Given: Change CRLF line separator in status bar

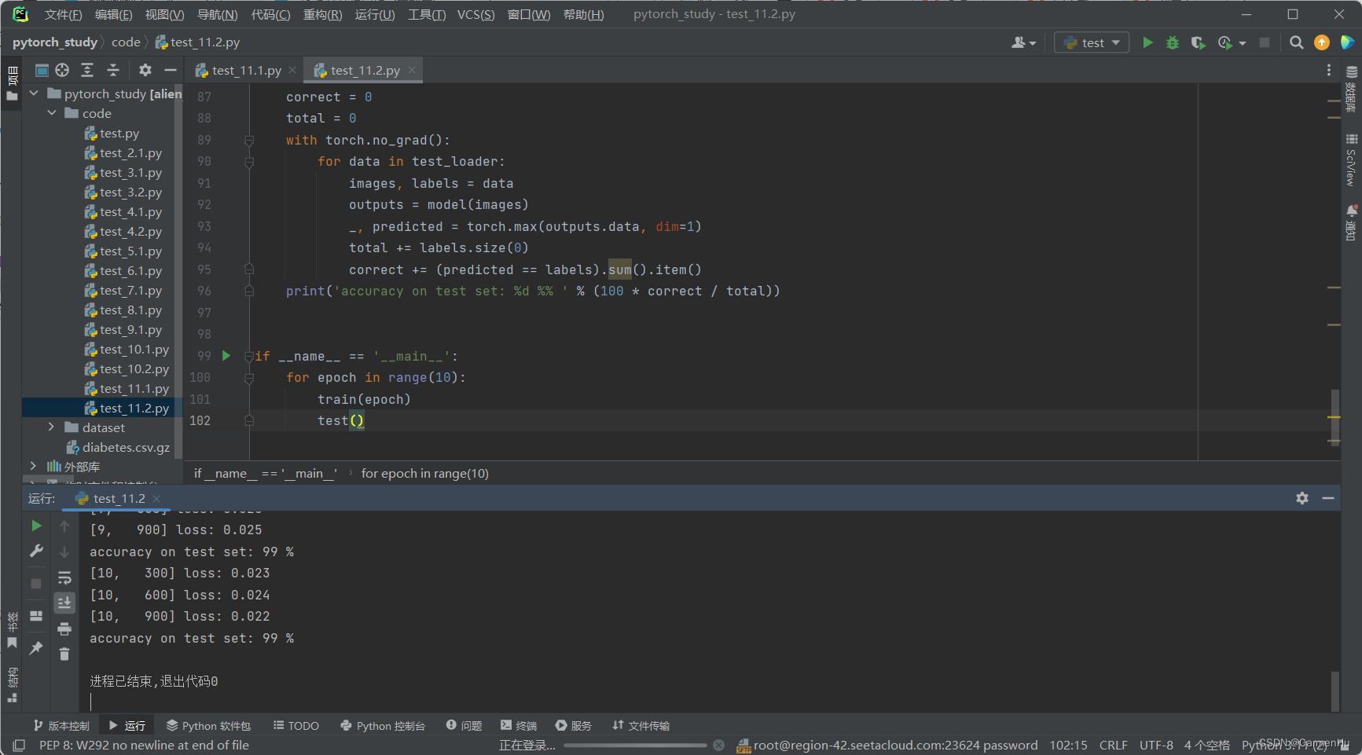Looking at the screenshot, I should (1113, 745).
